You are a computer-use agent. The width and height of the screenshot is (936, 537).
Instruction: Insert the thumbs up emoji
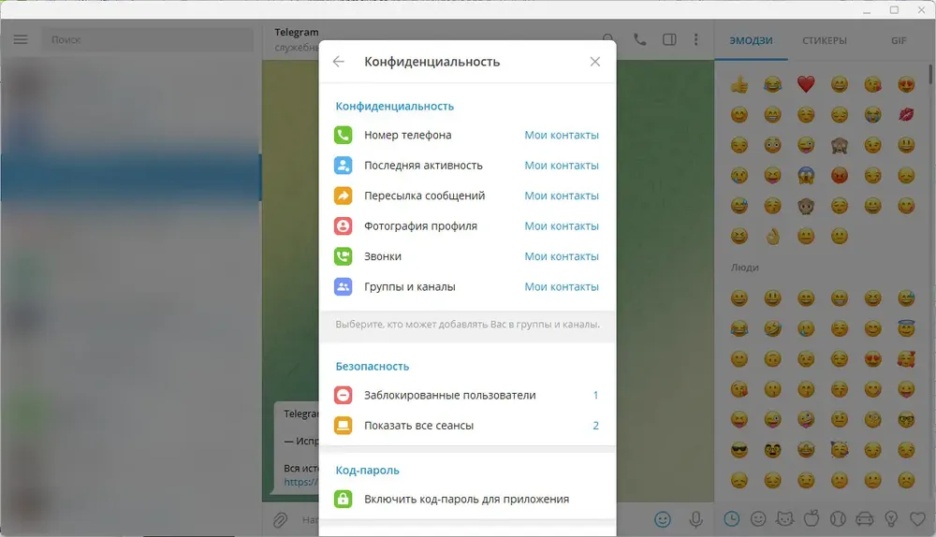tap(739, 85)
